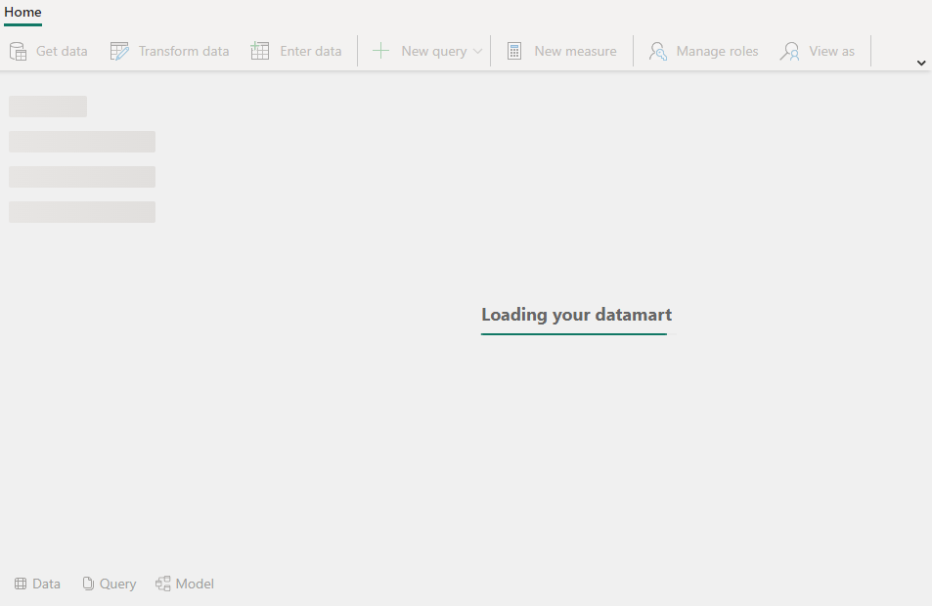
Task: Open the New query dropdown arrow
Action: point(477,51)
